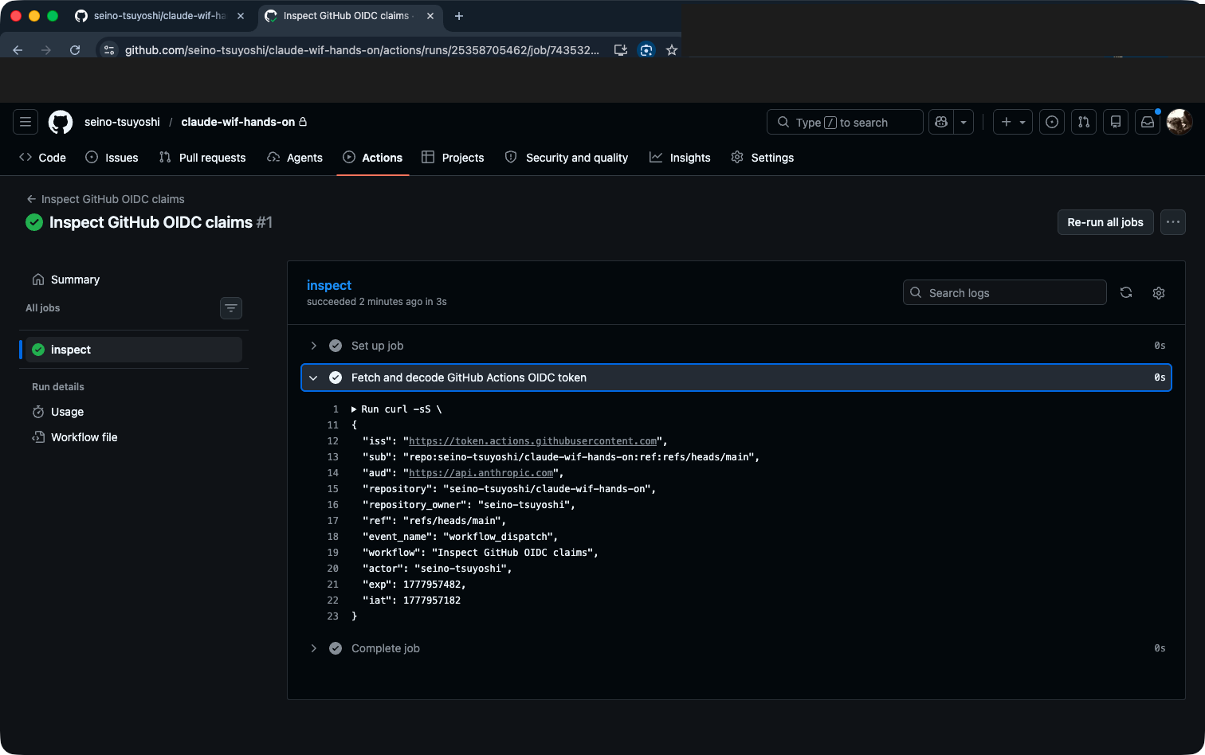
Task: Switch to the Agents tab
Action: (295, 158)
